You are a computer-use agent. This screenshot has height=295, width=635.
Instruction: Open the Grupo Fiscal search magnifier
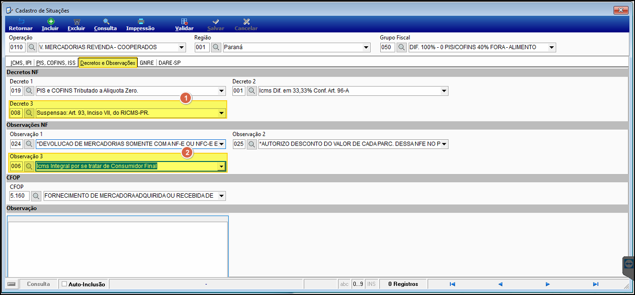[x=402, y=47]
